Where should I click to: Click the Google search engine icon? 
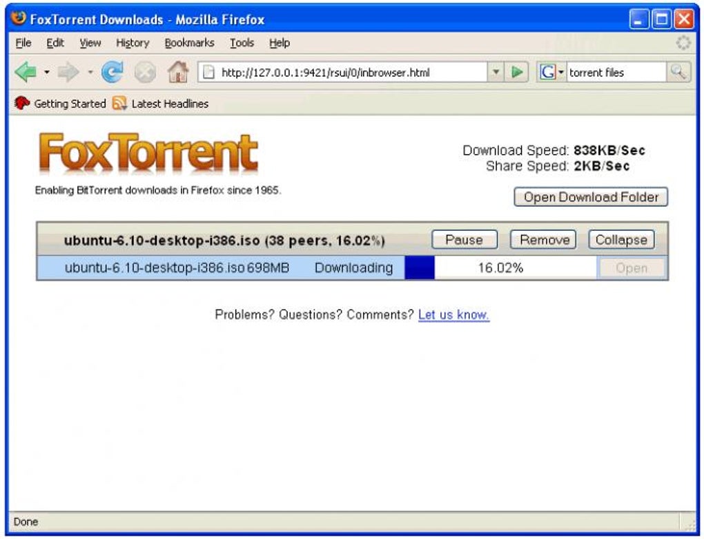(547, 72)
